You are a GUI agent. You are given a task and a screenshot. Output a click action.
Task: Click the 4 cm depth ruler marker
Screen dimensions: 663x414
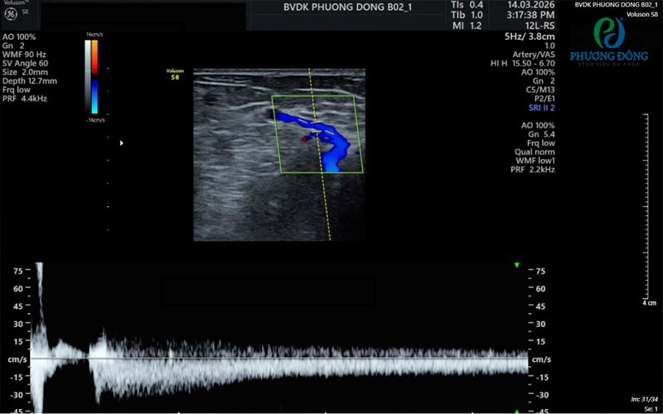click(x=649, y=303)
